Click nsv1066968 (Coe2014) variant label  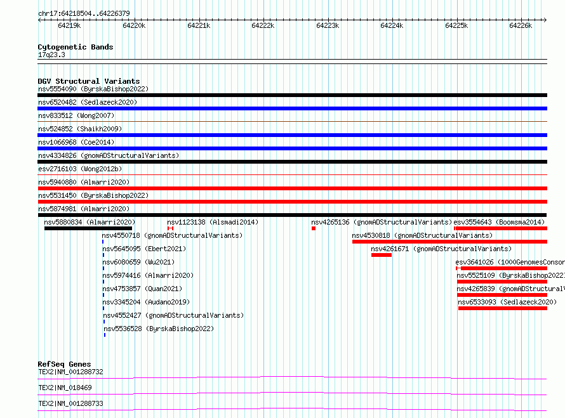pos(76,142)
